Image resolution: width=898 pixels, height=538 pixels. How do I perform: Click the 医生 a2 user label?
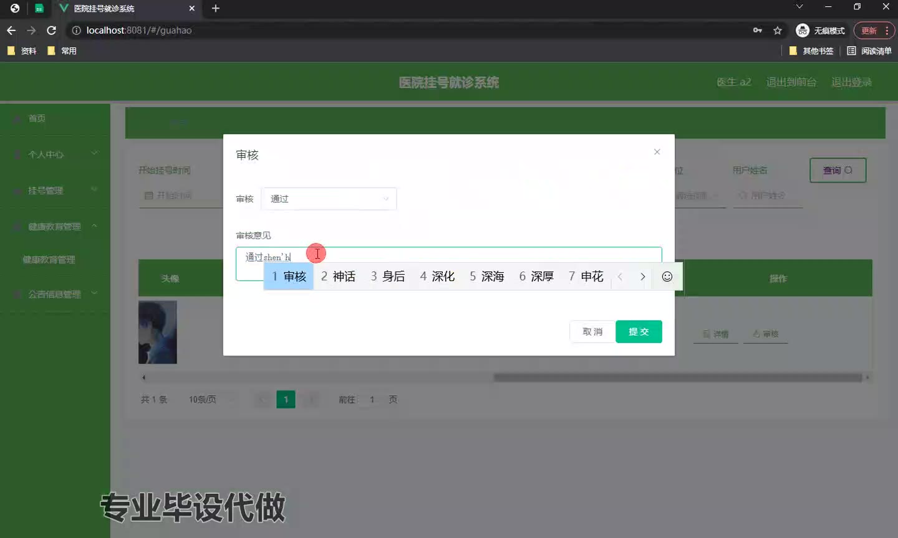click(x=734, y=82)
